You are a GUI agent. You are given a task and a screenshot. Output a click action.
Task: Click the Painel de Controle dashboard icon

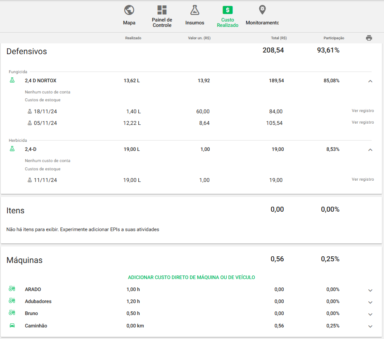click(162, 10)
